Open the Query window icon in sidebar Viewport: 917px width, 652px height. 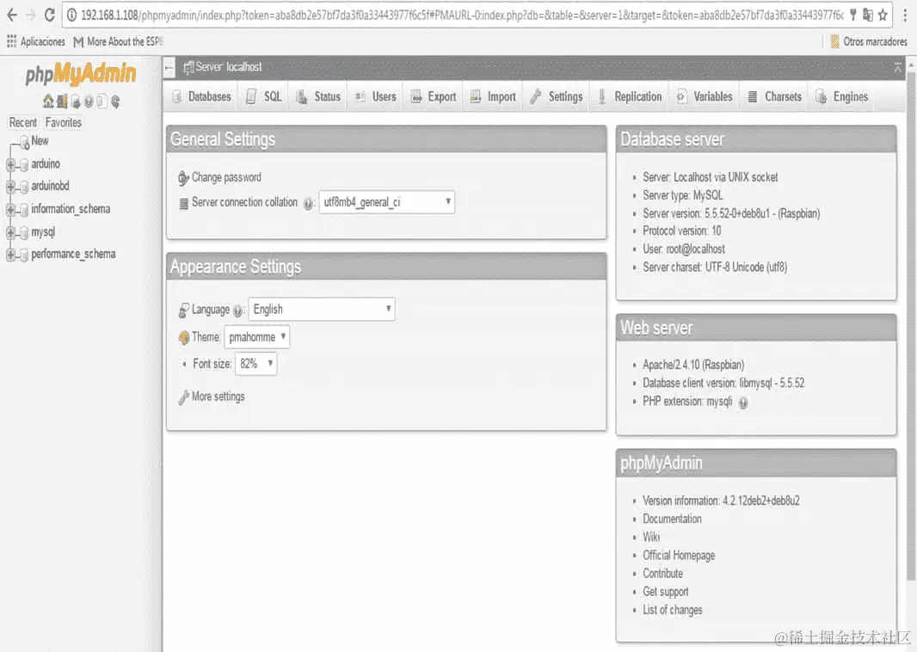[x=76, y=101]
